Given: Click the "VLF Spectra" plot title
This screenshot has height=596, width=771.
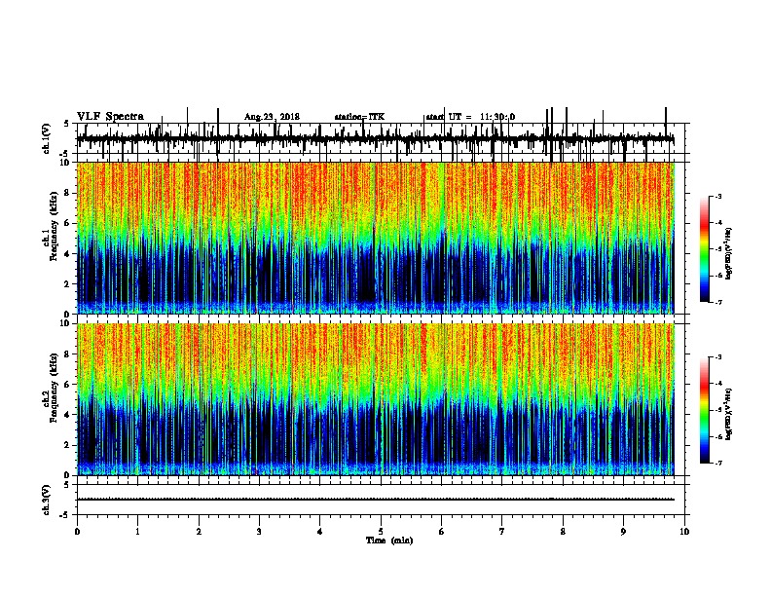Looking at the screenshot, I should [x=110, y=117].
